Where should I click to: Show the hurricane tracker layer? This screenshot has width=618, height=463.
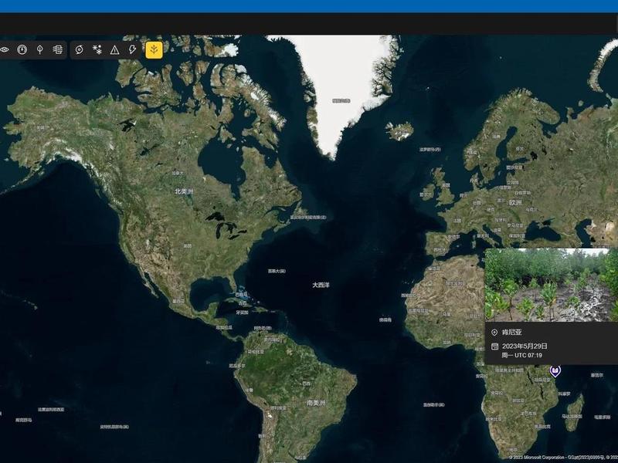click(x=80, y=49)
